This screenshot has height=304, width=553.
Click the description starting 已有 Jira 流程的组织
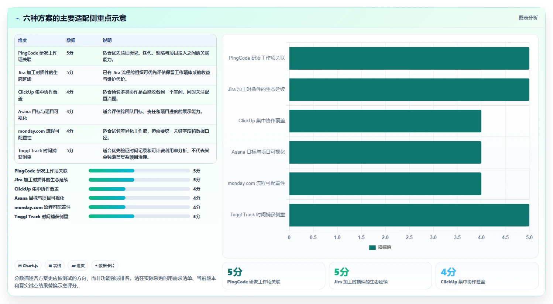pyautogui.click(x=157, y=76)
